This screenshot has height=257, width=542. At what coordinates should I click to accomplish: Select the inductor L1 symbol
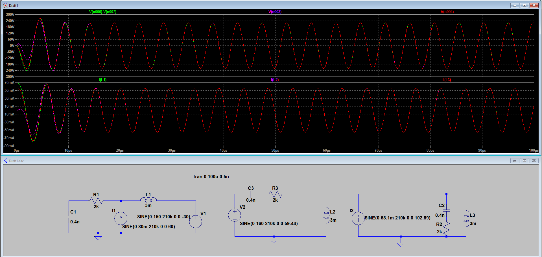pos(148,200)
